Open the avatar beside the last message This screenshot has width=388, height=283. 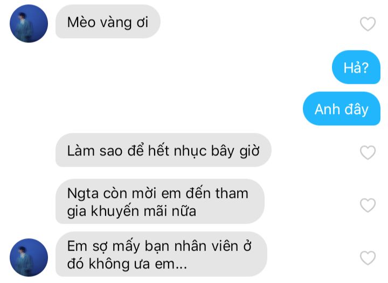pyautogui.click(x=29, y=257)
